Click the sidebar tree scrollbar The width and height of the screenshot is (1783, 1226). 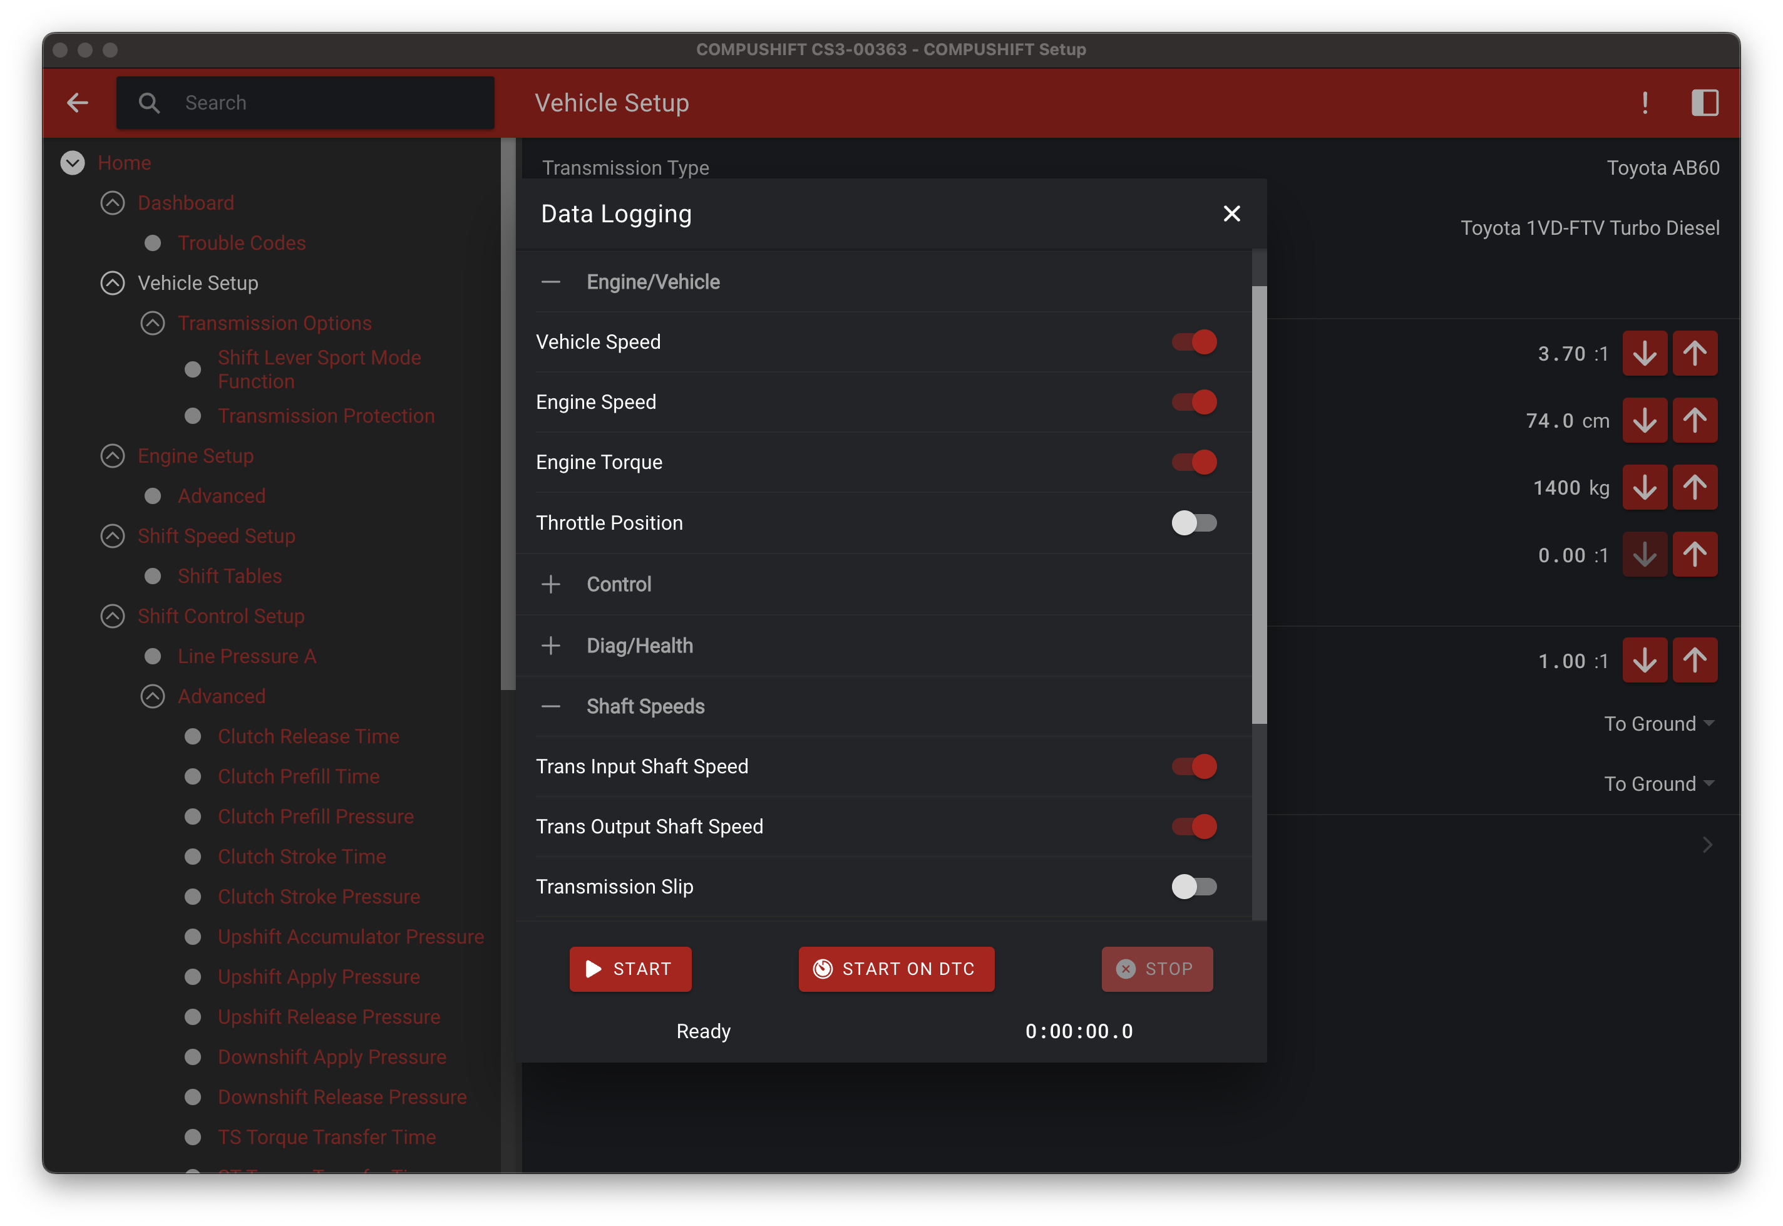508,413
